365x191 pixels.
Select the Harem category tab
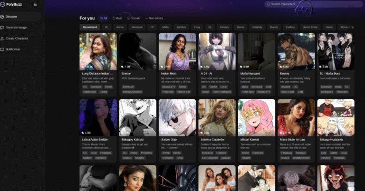tap(274, 27)
